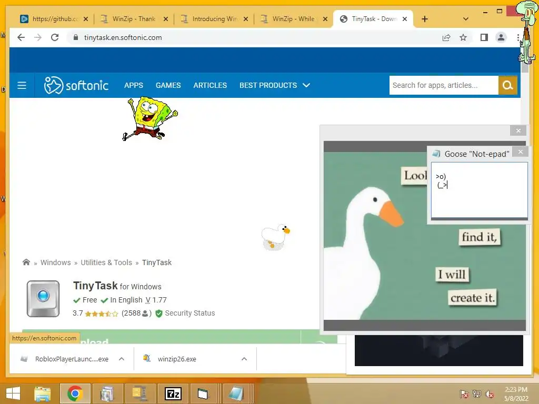Share this page via share icon
539x404 pixels.
click(446, 37)
